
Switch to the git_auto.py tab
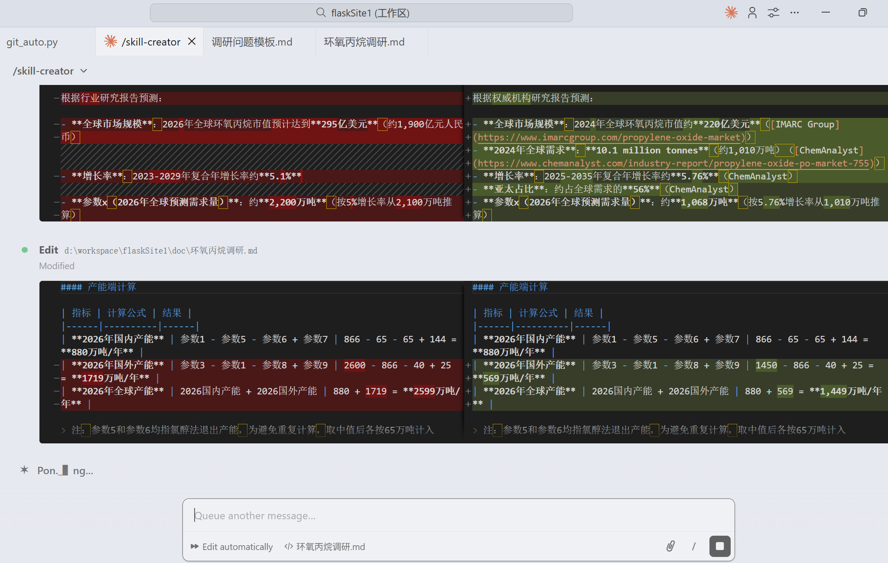pos(32,42)
